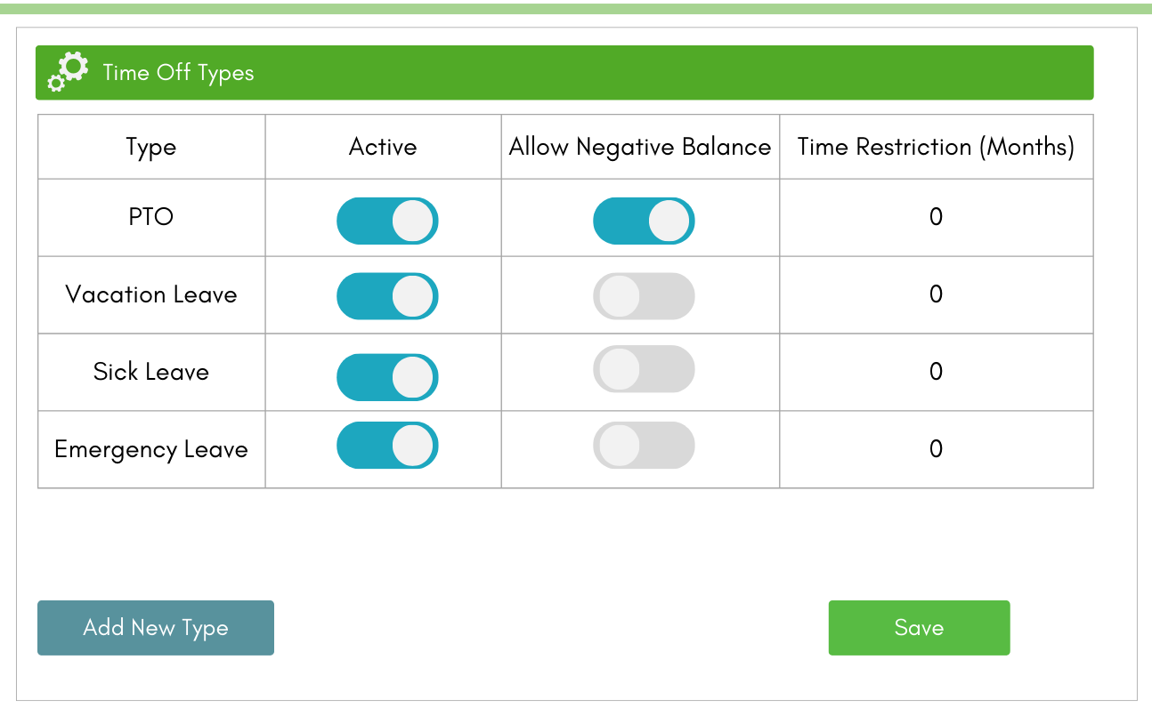Turn off Allow Negative Balance for PTO

coord(644,221)
